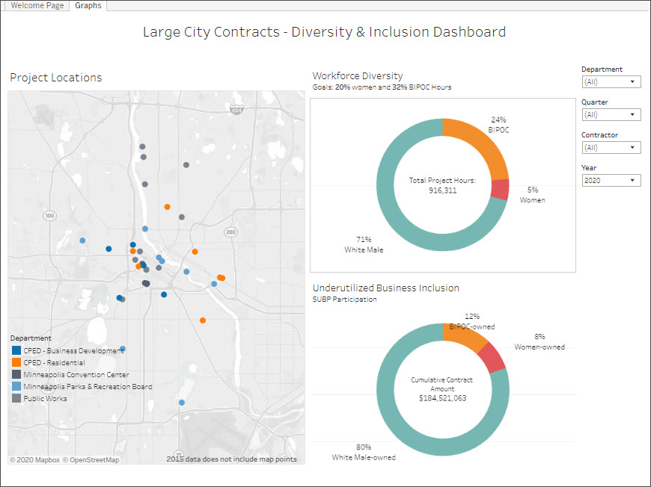Open the OpenStreetMap attribution link
Image resolution: width=651 pixels, height=487 pixels.
click(91, 459)
